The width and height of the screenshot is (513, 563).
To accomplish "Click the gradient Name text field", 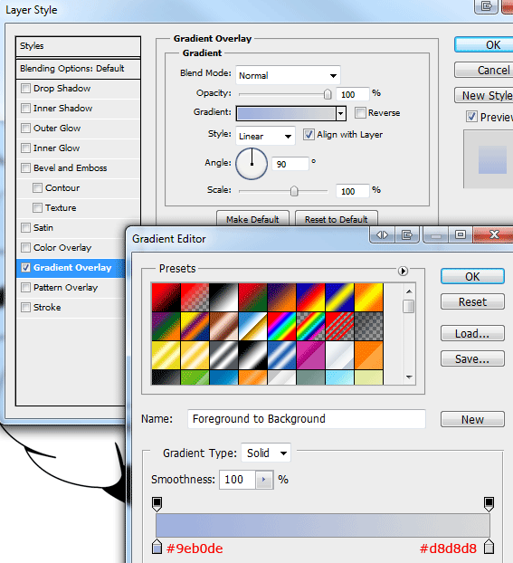I will (x=307, y=419).
